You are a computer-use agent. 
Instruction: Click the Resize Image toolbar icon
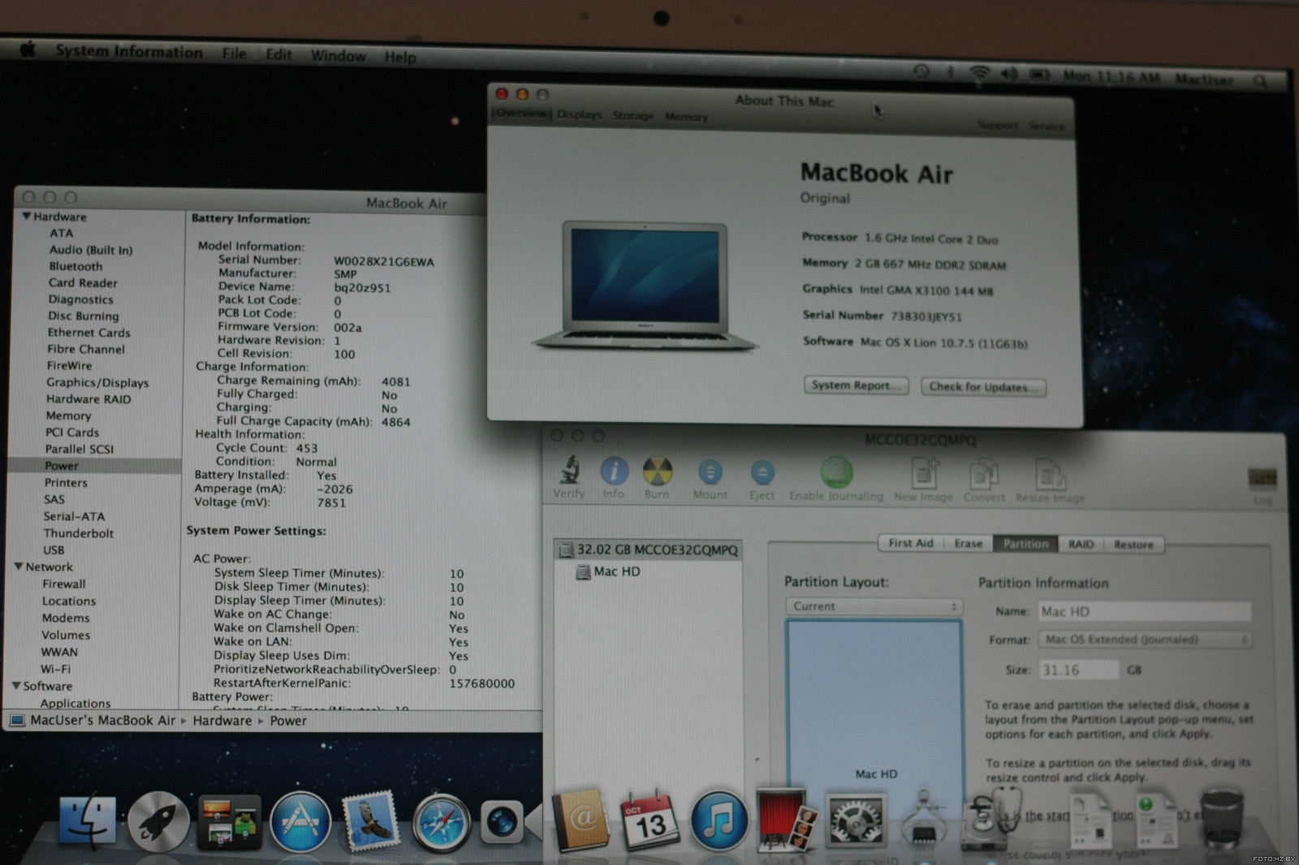tap(1050, 476)
